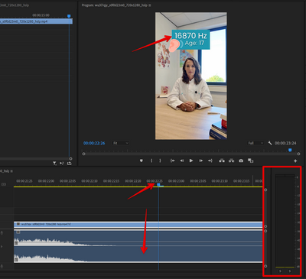The height and width of the screenshot is (279, 306).
Task: Toggle the left audio meter Solo button
Action: [x=280, y=271]
